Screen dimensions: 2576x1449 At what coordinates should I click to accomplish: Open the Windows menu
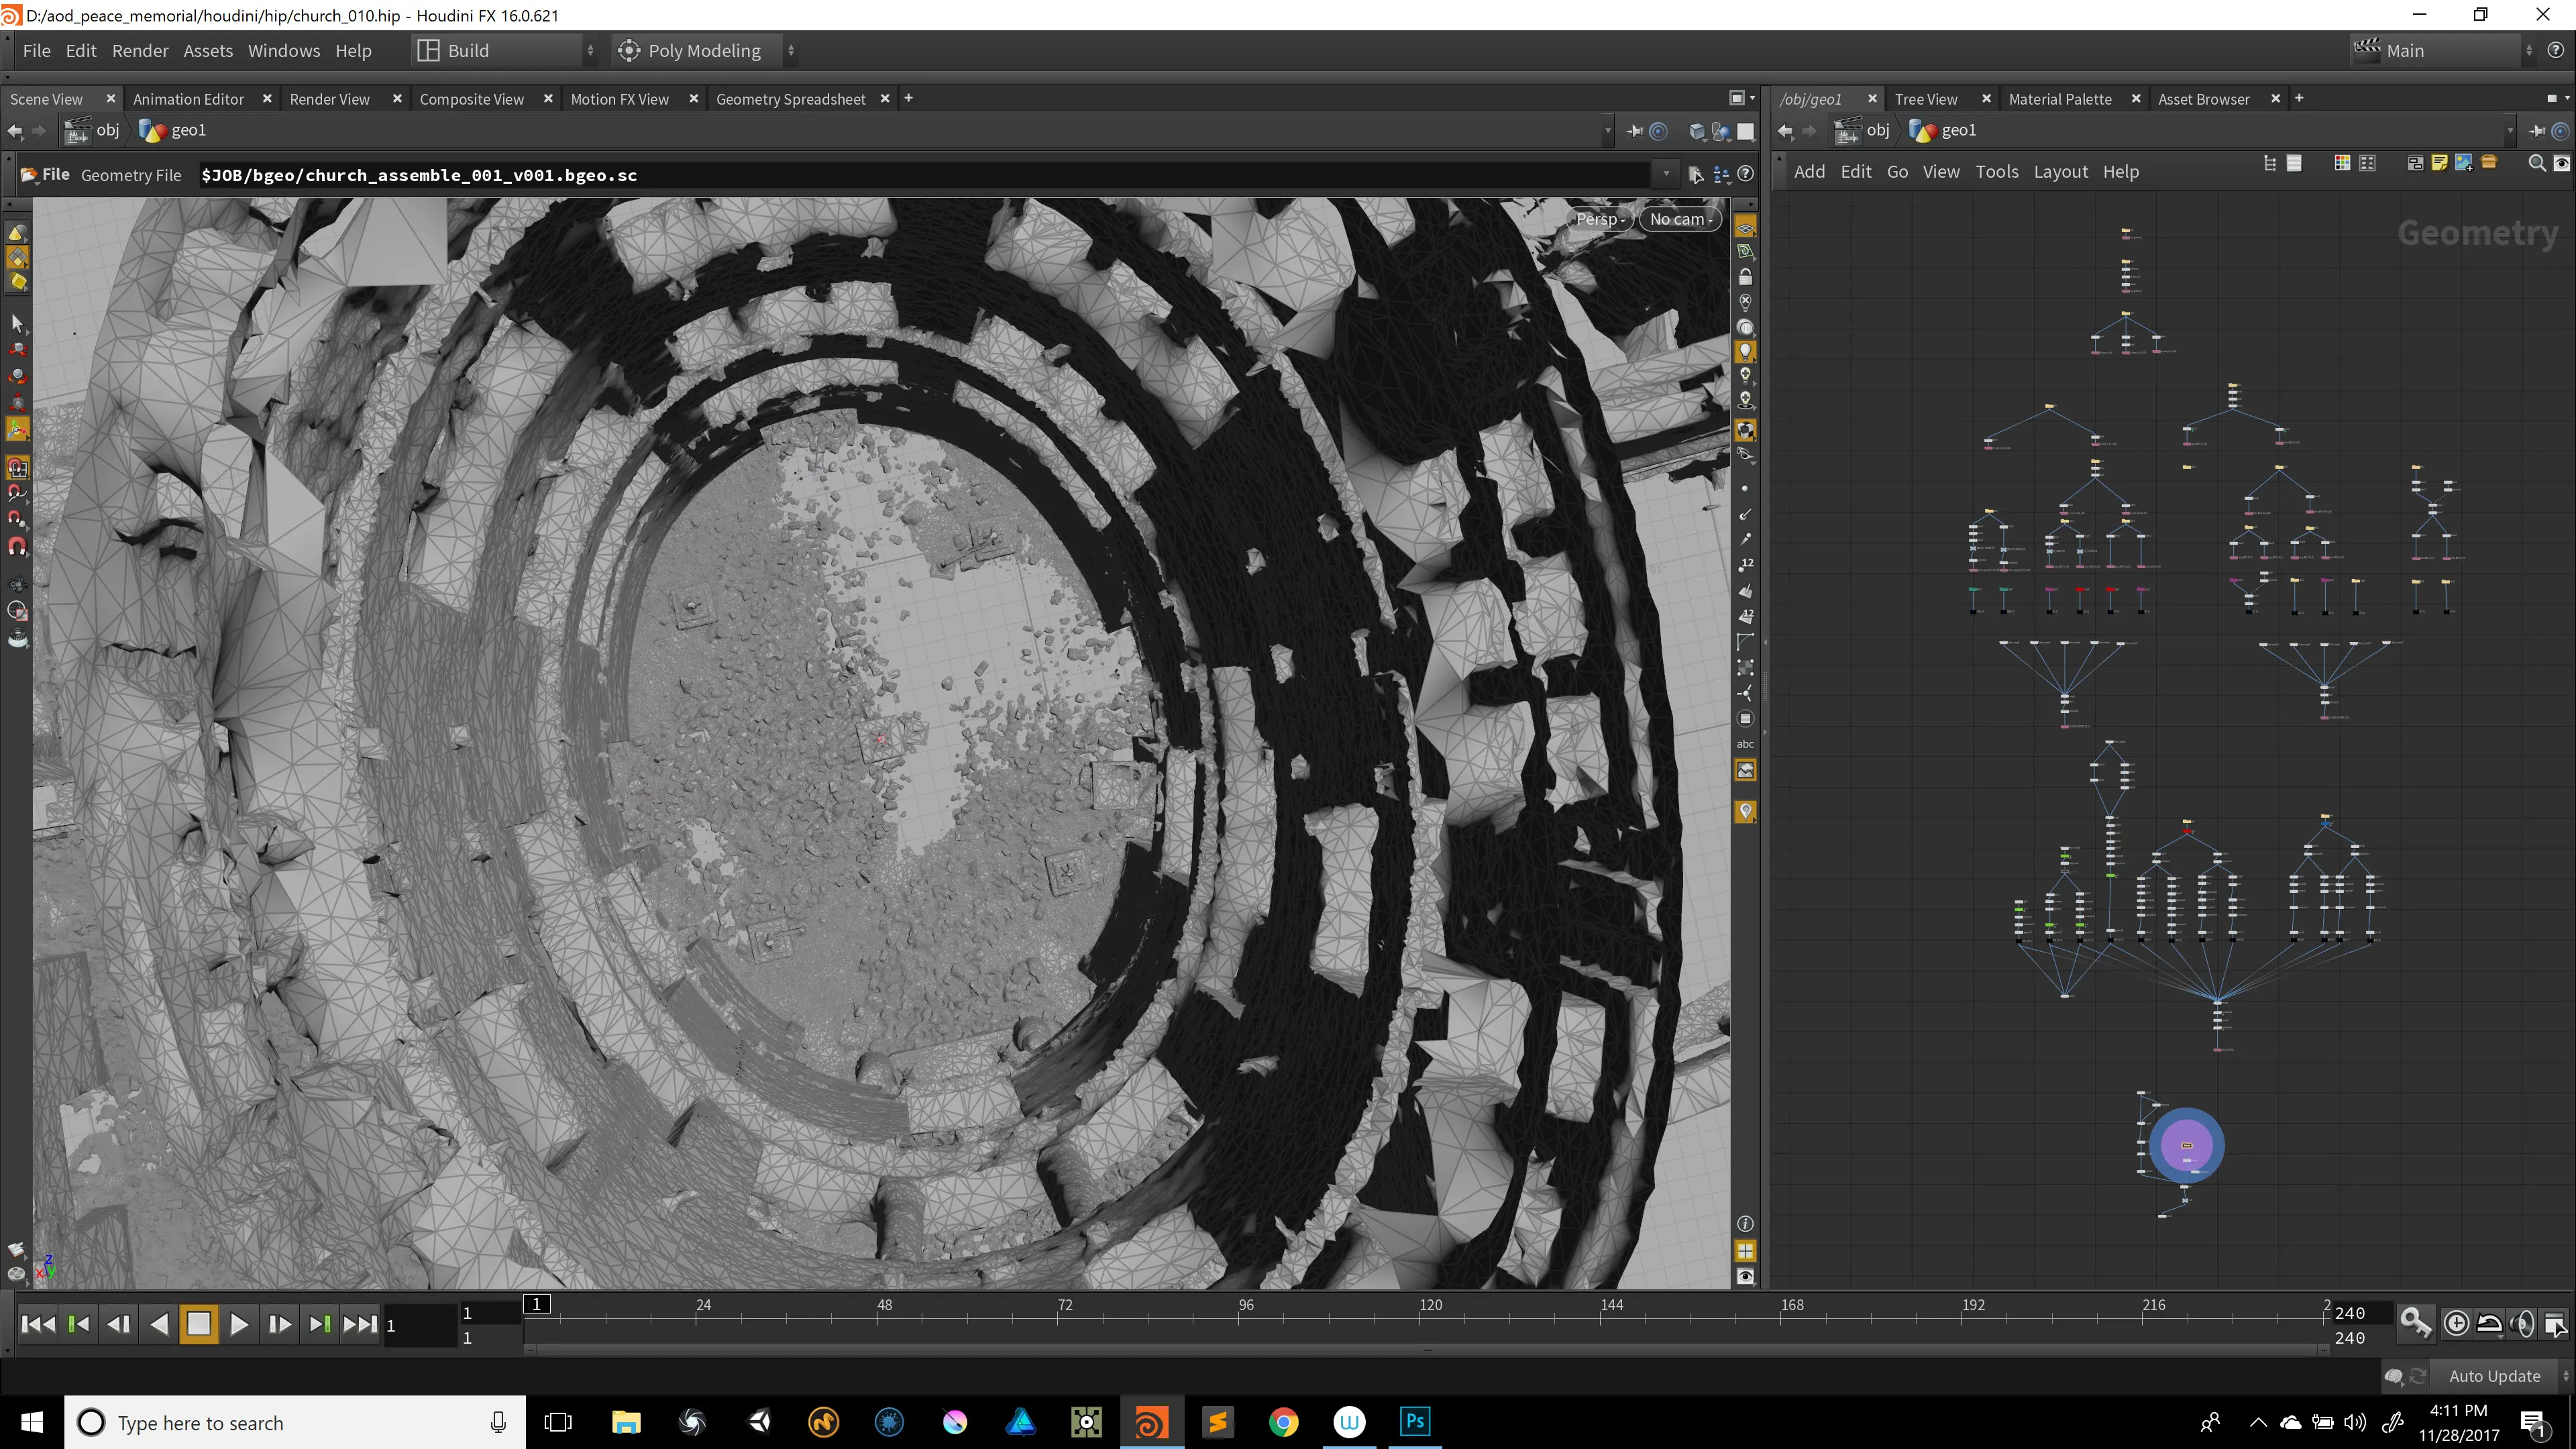coord(284,51)
